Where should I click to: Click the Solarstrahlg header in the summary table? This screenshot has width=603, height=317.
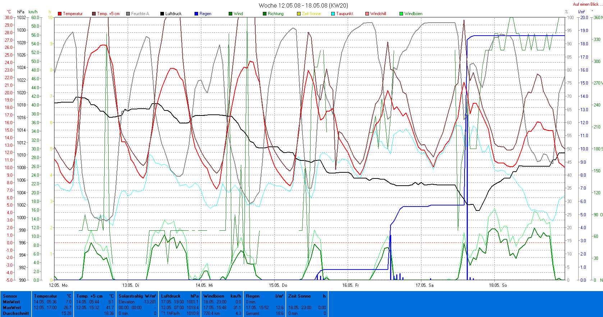[131, 296]
